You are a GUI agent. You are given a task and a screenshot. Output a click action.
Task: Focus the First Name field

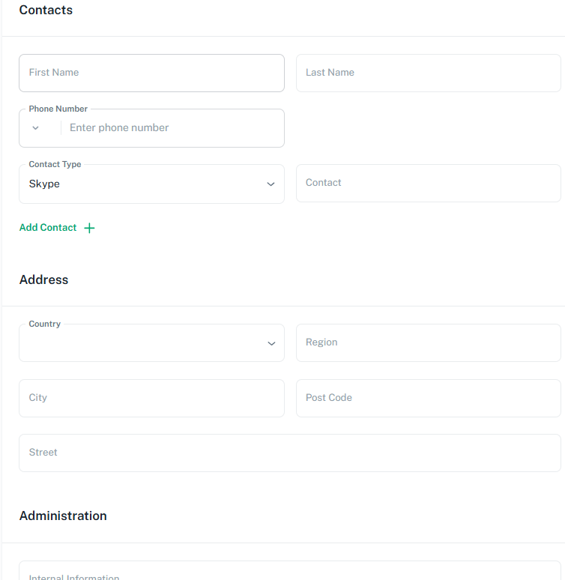click(151, 73)
